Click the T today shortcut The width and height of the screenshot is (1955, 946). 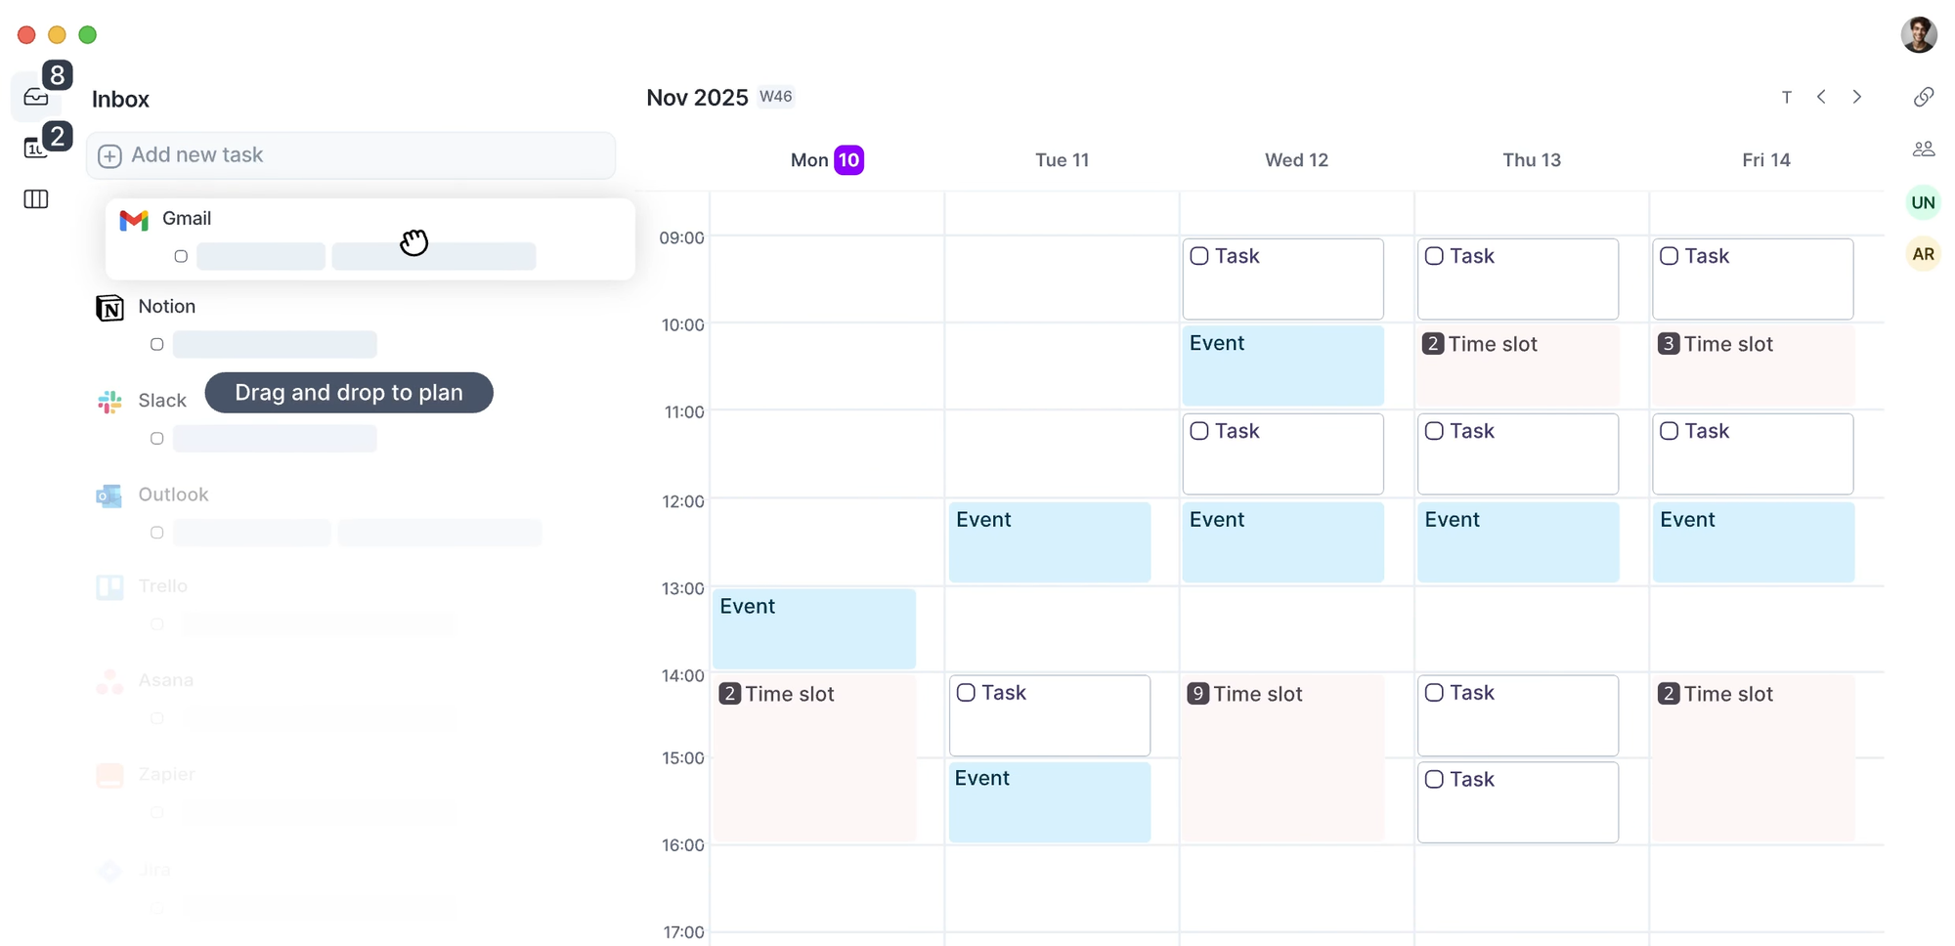click(1787, 97)
